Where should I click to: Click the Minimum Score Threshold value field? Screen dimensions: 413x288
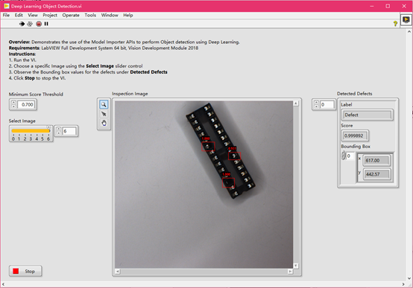26,105
